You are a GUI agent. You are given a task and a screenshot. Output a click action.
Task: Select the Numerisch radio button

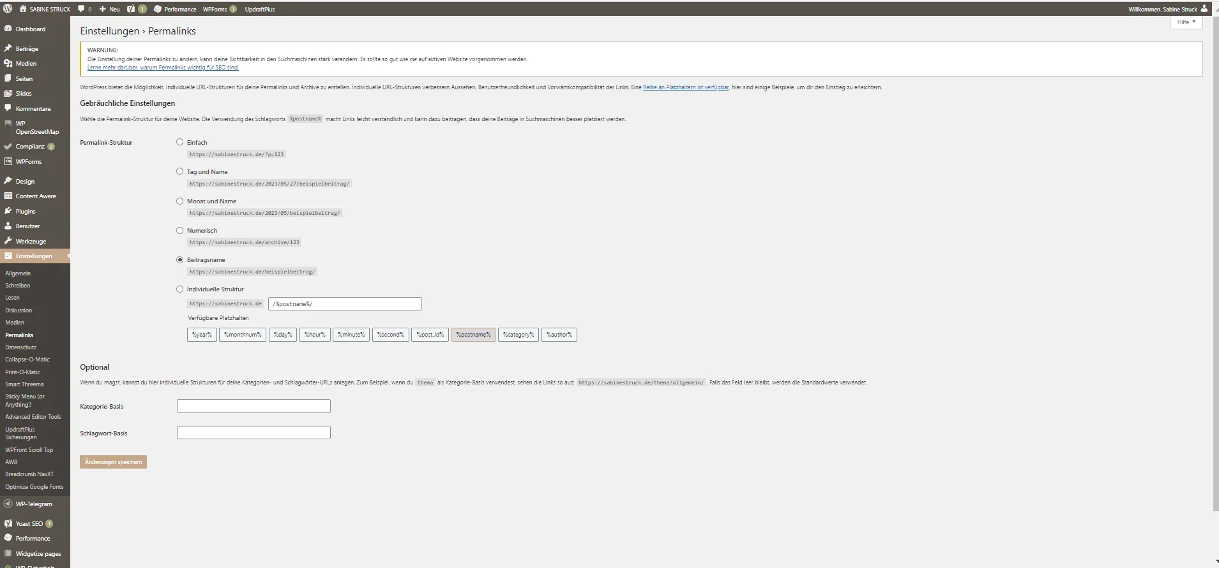point(179,230)
